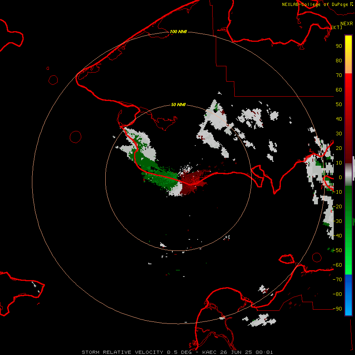Click the "26 JUN 25" date in footer
Image resolution: width=355 pixels, height=355 pixels.
point(236,352)
